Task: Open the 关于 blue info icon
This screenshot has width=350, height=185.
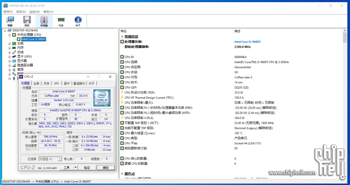Action: coord(78,20)
